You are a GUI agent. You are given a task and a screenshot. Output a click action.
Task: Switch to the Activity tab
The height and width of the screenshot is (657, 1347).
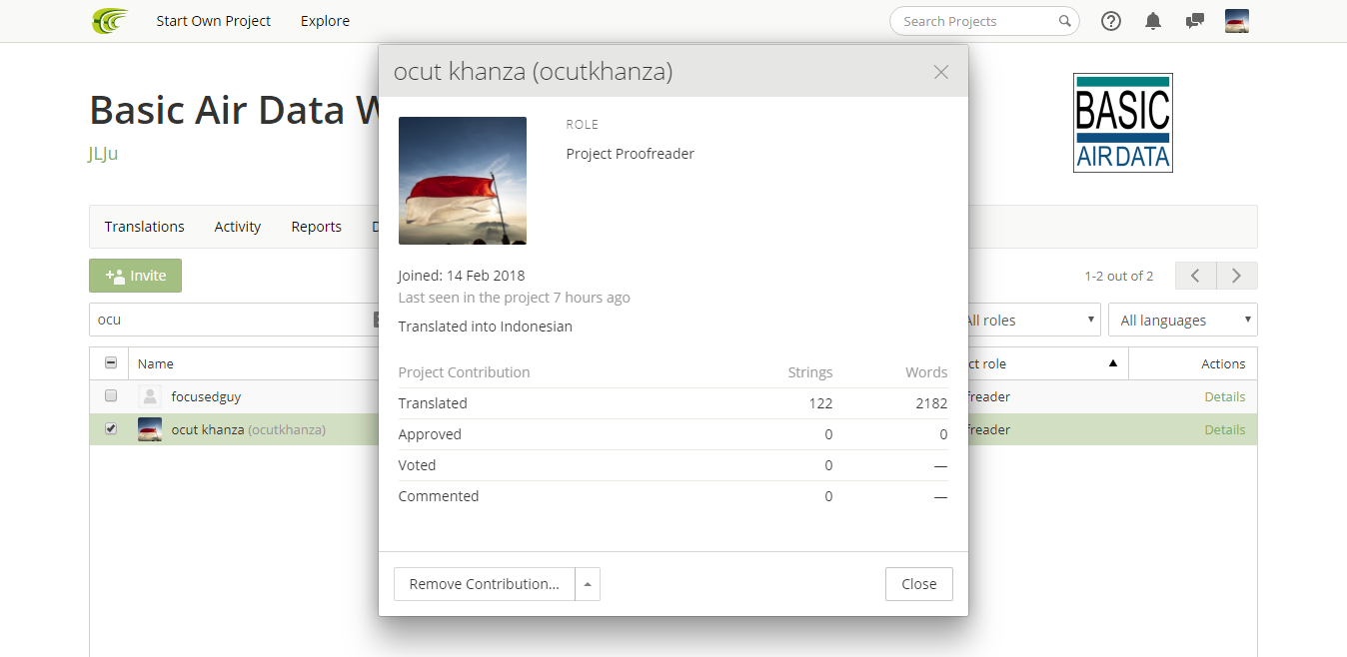tap(238, 227)
